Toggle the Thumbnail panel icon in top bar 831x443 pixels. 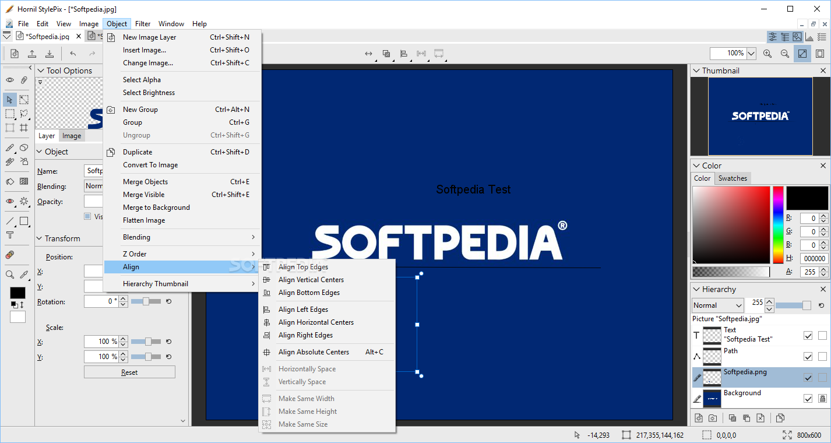point(797,37)
